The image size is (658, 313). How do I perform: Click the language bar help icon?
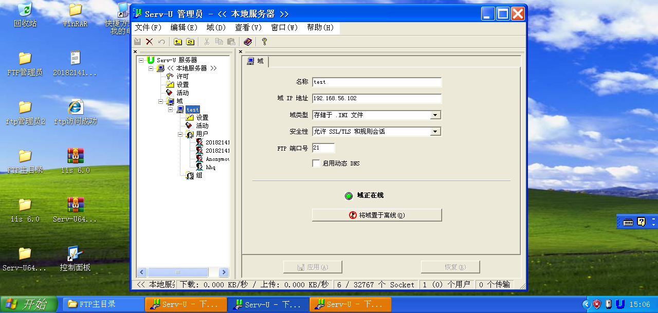[x=641, y=222]
